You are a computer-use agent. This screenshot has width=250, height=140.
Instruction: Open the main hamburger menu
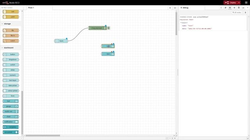pyautogui.click(x=246, y=3)
